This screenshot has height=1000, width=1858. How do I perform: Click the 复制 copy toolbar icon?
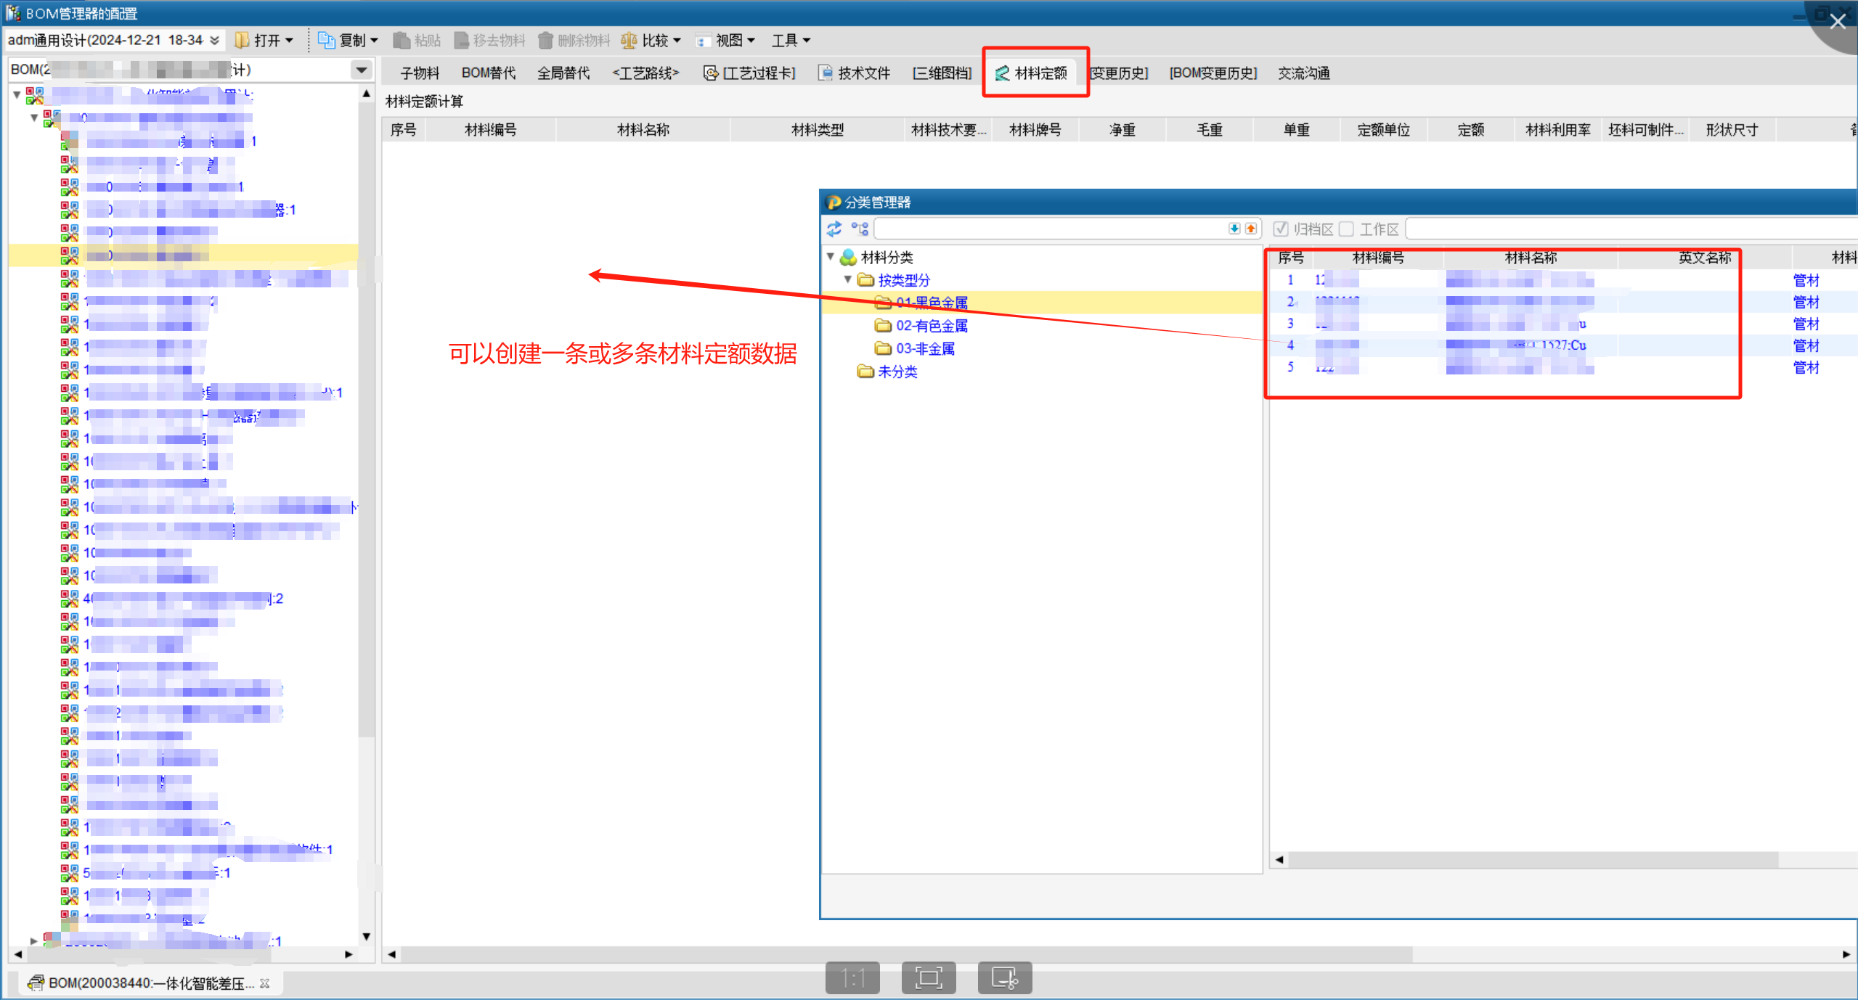coord(326,41)
